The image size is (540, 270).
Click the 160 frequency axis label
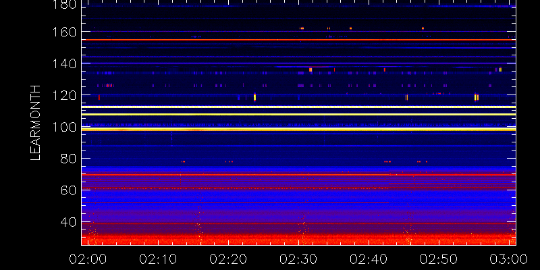(x=65, y=32)
